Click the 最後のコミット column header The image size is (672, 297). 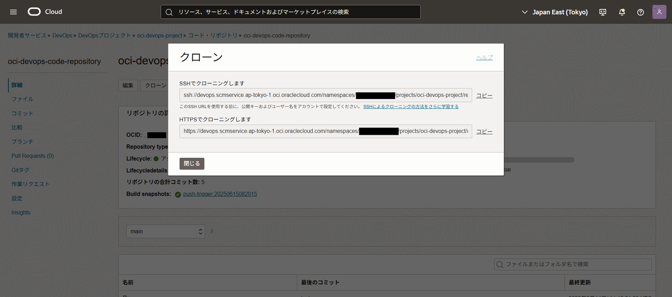[320, 282]
